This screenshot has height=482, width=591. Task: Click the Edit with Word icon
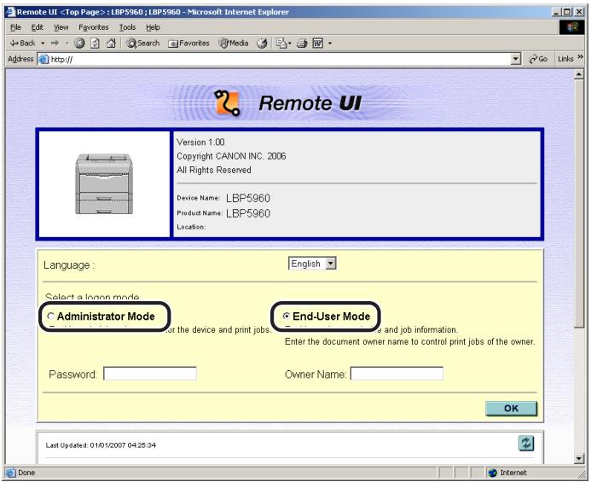pyautogui.click(x=318, y=44)
